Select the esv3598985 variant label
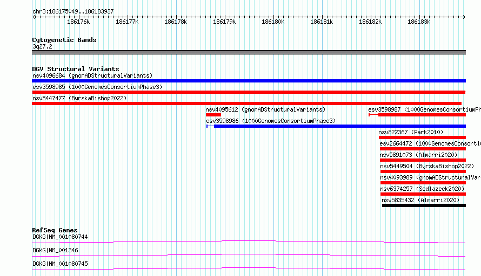 (x=97, y=87)
